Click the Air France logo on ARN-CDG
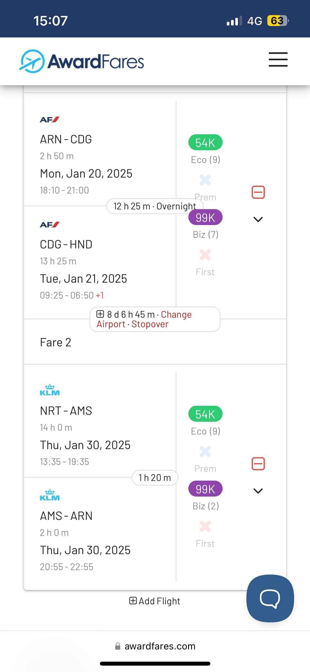The image size is (310, 672). click(50, 120)
